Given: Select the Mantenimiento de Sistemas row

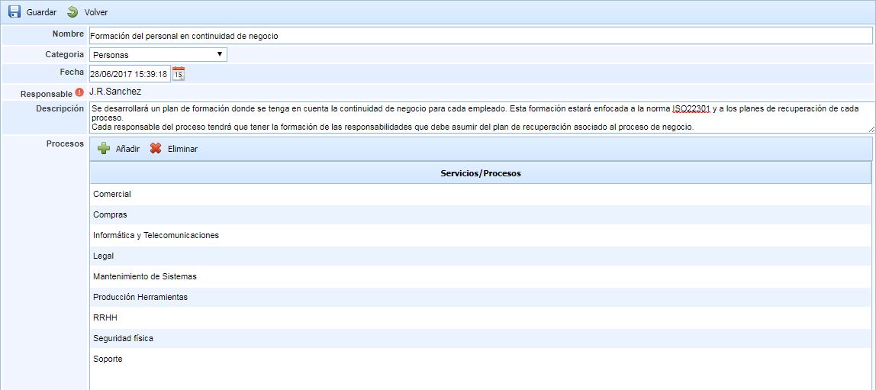Looking at the screenshot, I should 144,276.
